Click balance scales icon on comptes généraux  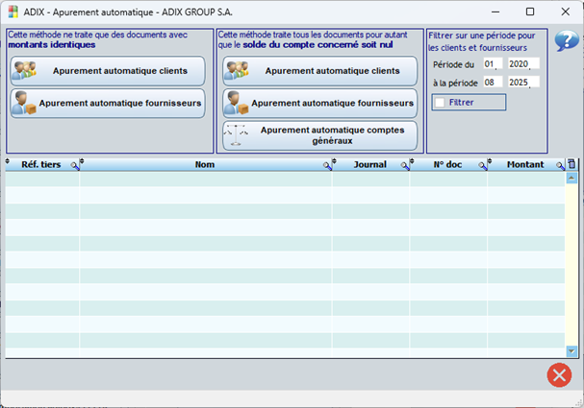(x=236, y=135)
